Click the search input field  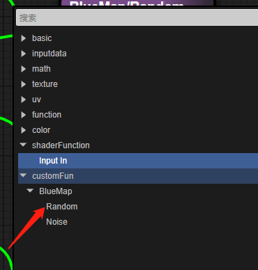(x=137, y=17)
